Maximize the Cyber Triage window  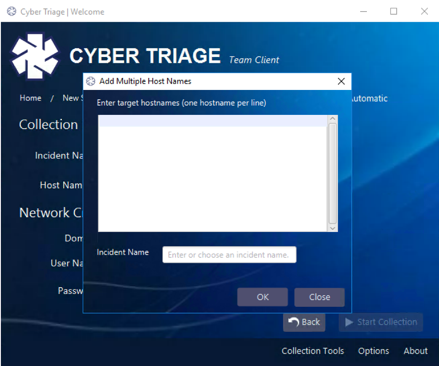(x=394, y=12)
